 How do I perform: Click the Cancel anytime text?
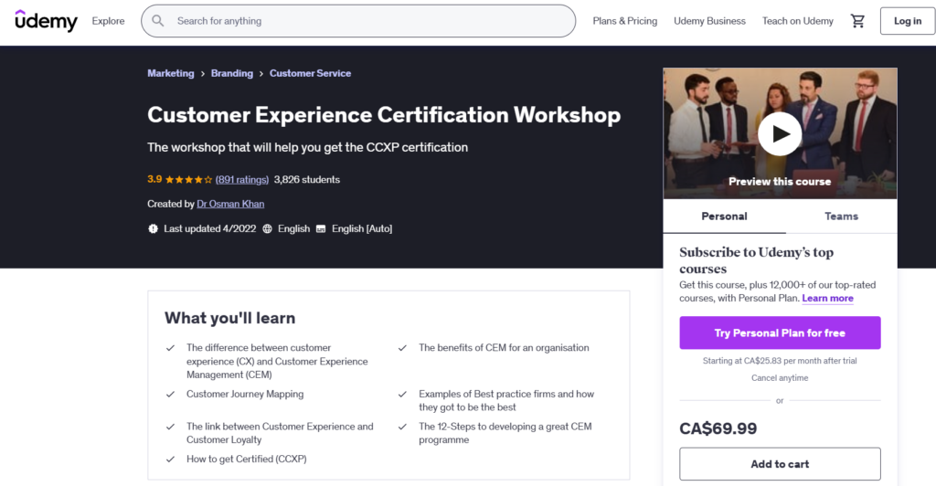click(780, 378)
